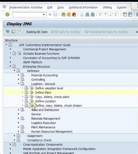Expand Materials Management node

(x=18, y=118)
